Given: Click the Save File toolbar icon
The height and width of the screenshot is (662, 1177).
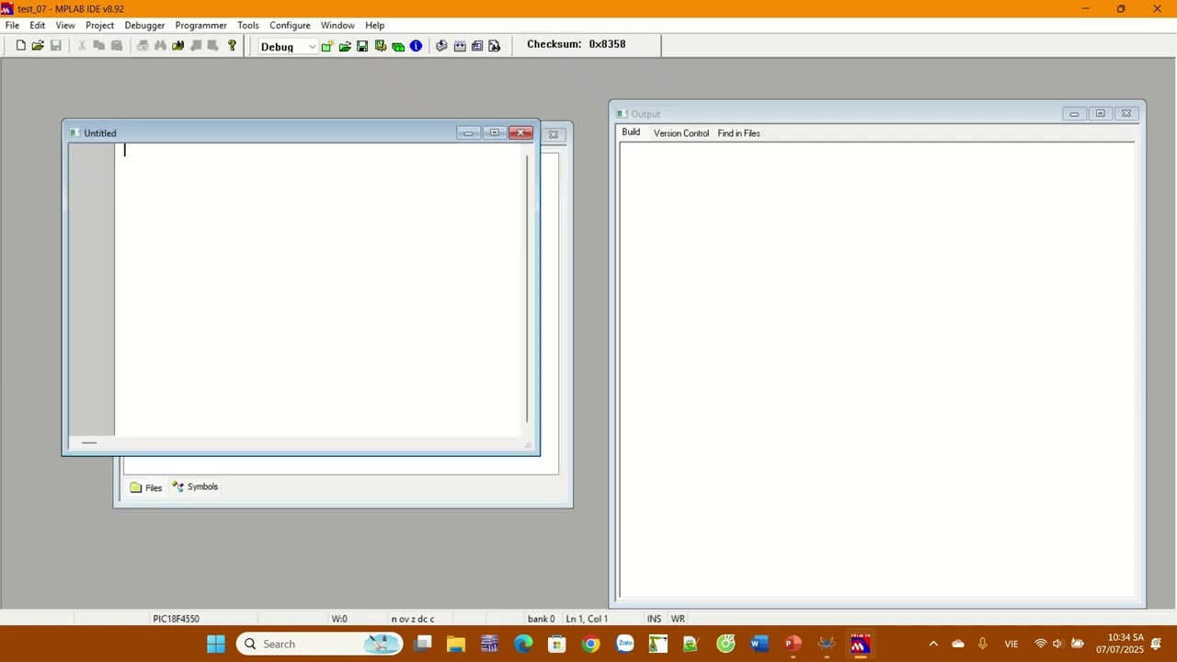Looking at the screenshot, I should coord(55,45).
